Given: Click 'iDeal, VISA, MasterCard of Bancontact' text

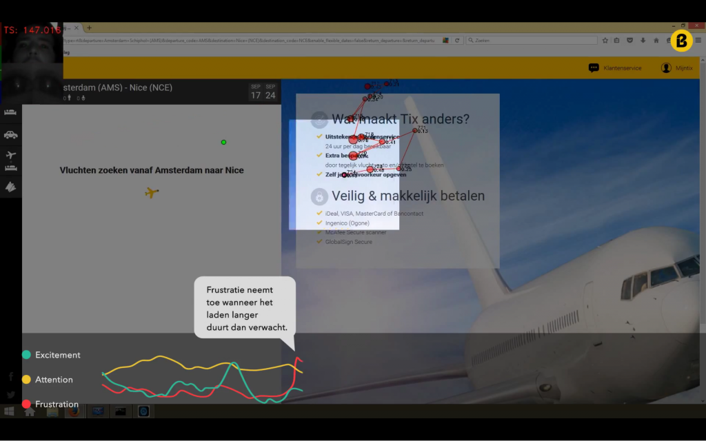Looking at the screenshot, I should point(374,214).
